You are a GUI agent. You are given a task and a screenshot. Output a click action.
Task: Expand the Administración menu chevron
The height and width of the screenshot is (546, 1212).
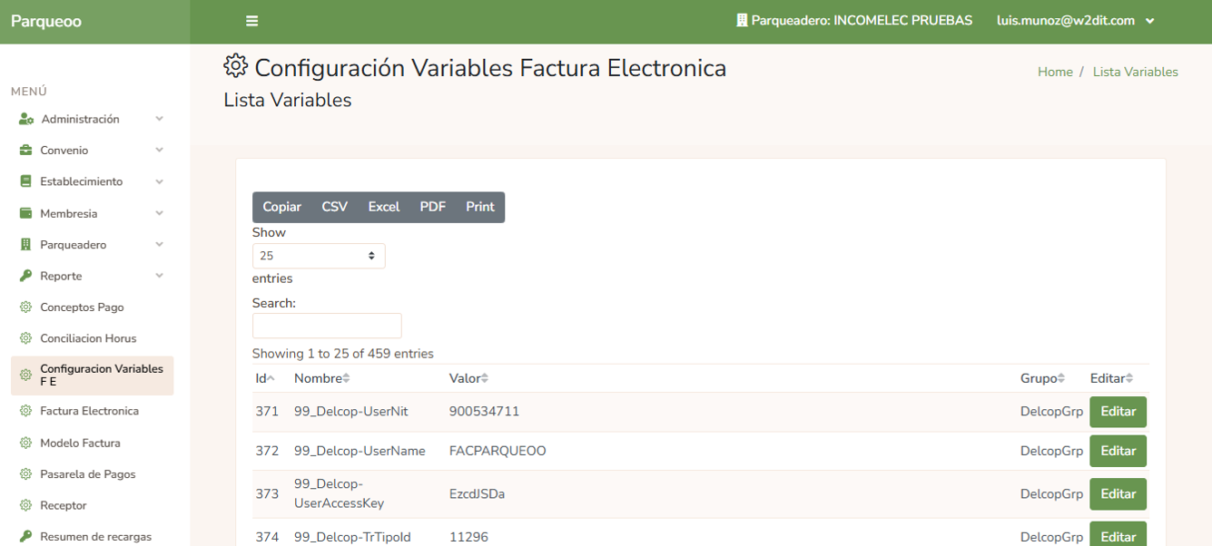159,119
